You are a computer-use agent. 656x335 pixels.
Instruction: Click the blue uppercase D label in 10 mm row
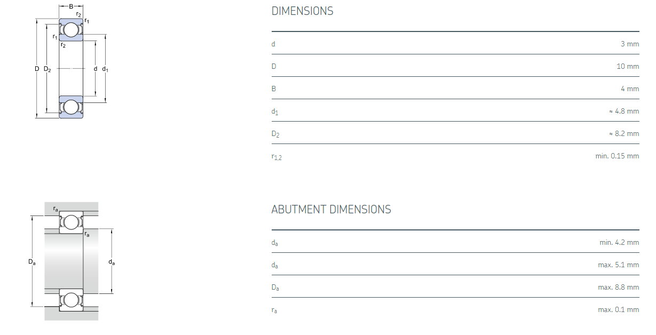point(274,66)
